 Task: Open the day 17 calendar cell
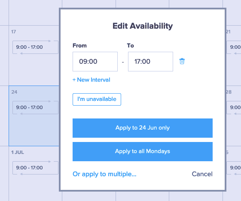(x=34, y=56)
